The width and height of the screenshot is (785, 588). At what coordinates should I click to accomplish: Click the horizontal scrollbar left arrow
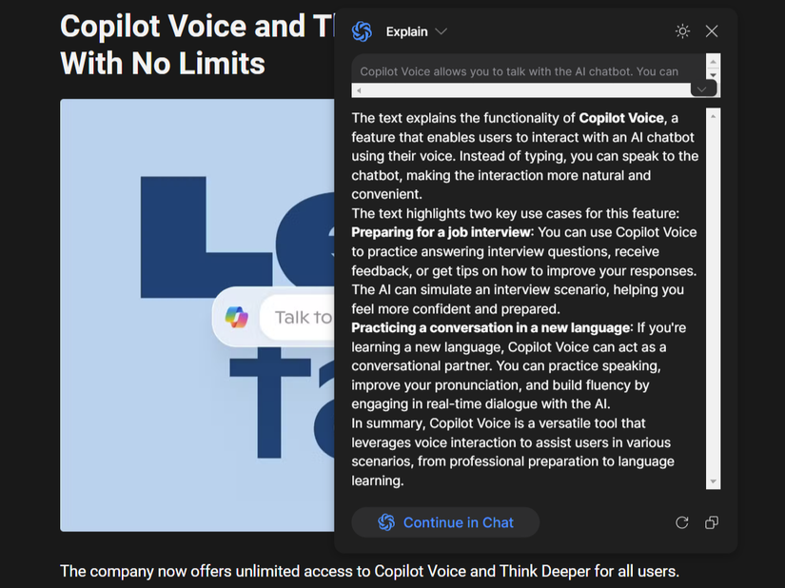pyautogui.click(x=359, y=90)
